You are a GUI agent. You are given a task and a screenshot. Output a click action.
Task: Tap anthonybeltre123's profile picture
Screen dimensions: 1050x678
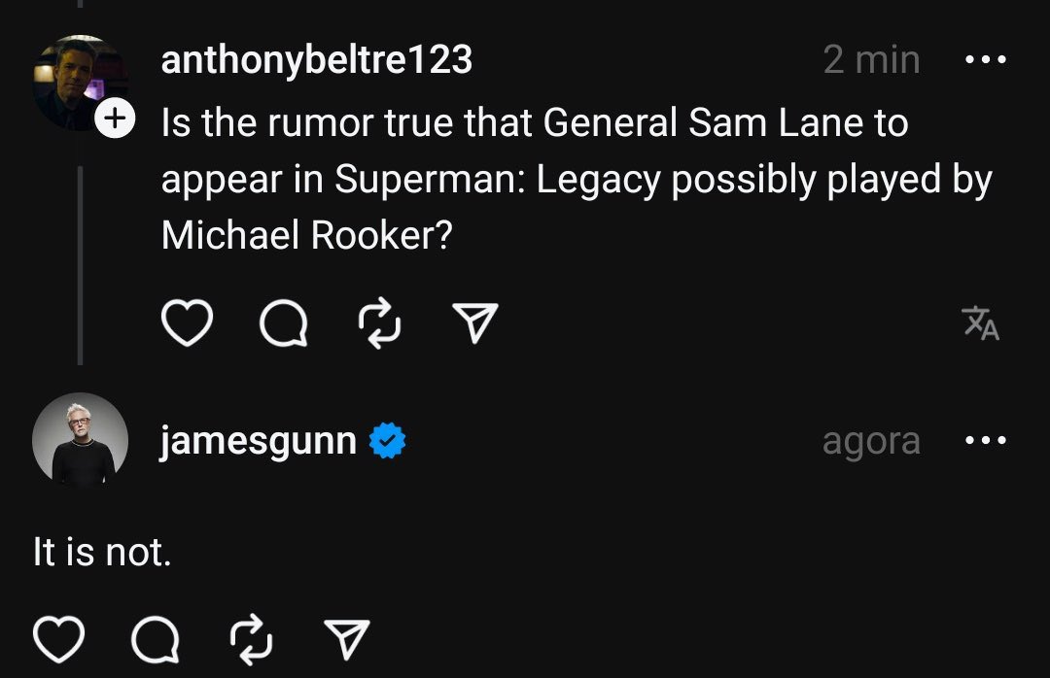pyautogui.click(x=78, y=83)
